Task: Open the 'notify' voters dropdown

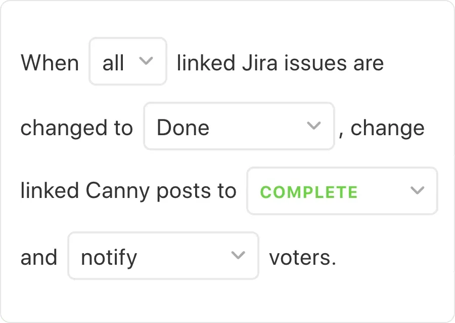Action: (x=163, y=256)
